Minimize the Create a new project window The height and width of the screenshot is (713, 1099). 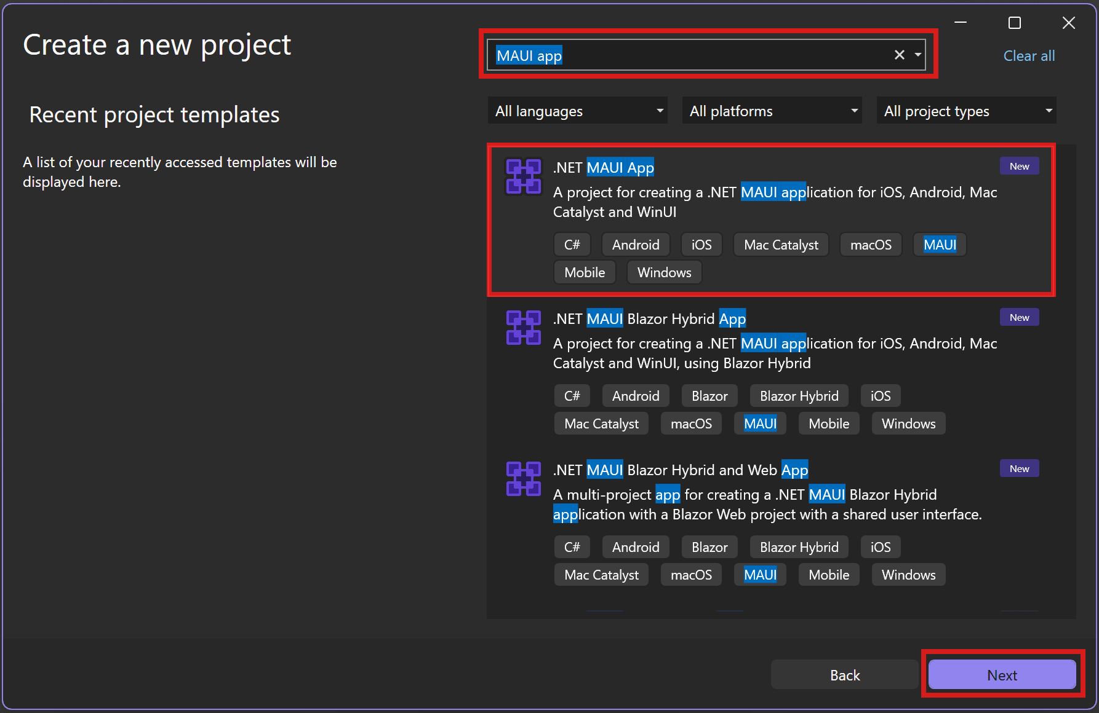(961, 23)
